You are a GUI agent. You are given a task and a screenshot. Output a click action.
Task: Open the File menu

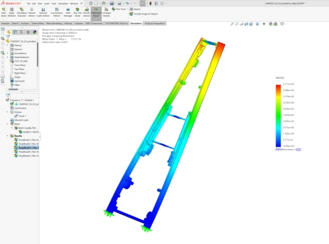pos(28,3)
